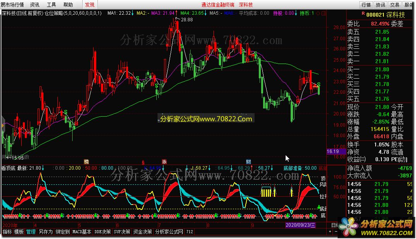Image resolution: width=416 pixels, height=239 pixels.
Task: Switch to the SUP决策 template
Action: click(122, 232)
